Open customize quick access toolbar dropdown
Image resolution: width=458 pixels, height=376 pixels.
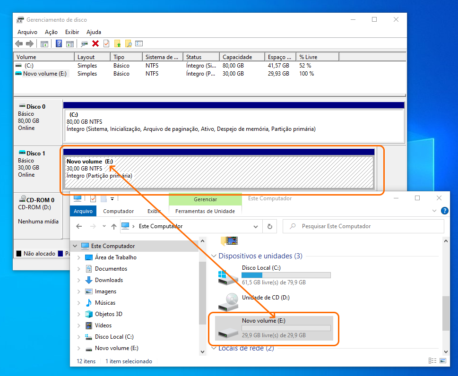click(112, 199)
